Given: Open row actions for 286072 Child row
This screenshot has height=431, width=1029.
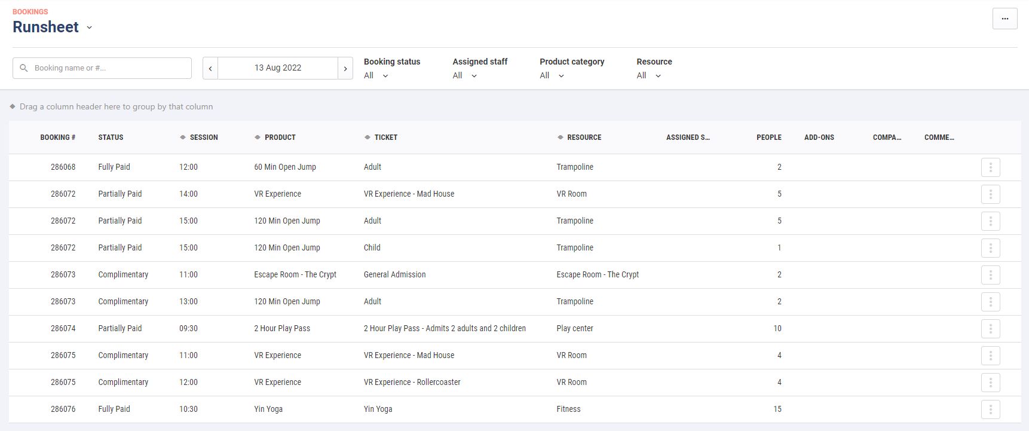Looking at the screenshot, I should coord(990,248).
